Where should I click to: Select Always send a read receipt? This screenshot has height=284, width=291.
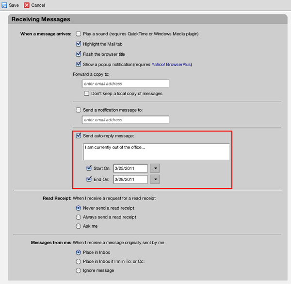pyautogui.click(x=78, y=217)
